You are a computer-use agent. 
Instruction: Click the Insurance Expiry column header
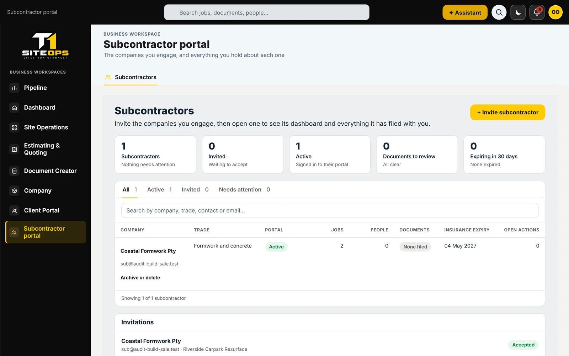pyautogui.click(x=467, y=230)
